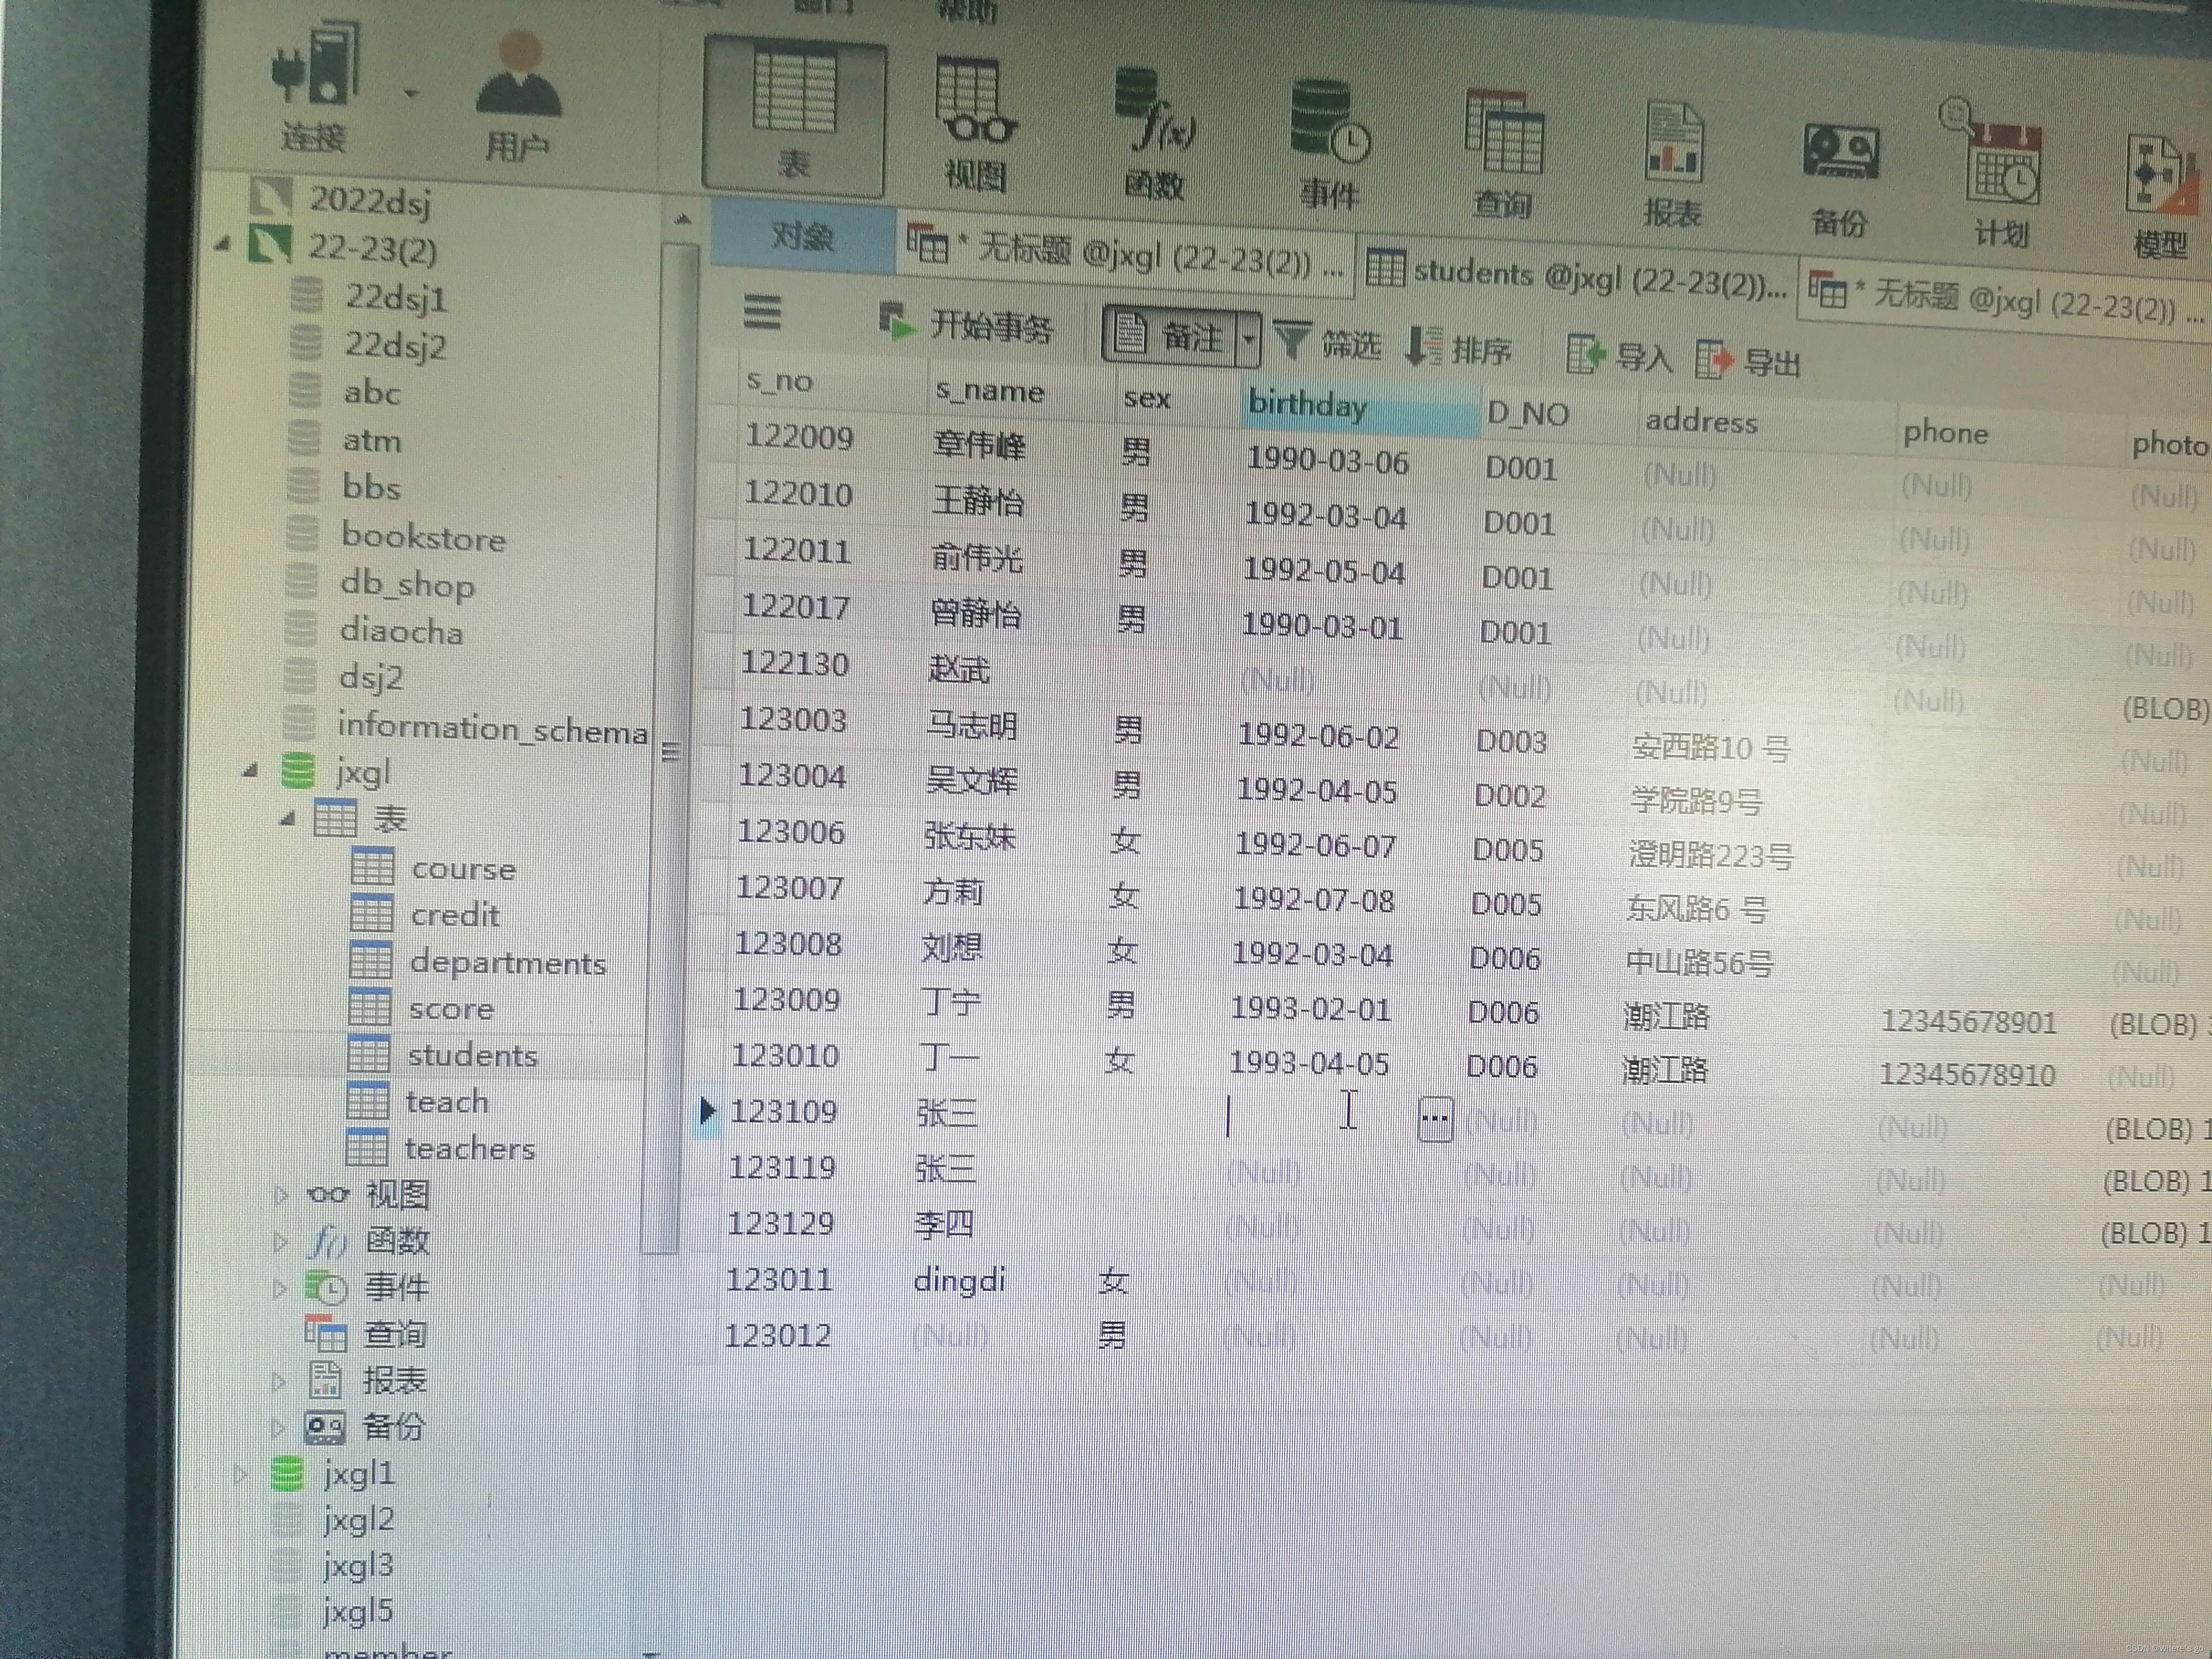Collapse the jxgl database tree node
Image resolution: width=2212 pixels, height=1659 pixels.
[251, 771]
